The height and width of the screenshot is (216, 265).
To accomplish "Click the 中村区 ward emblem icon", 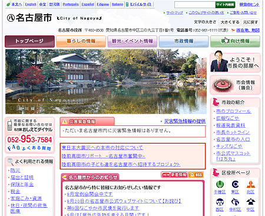I will [235, 202].
